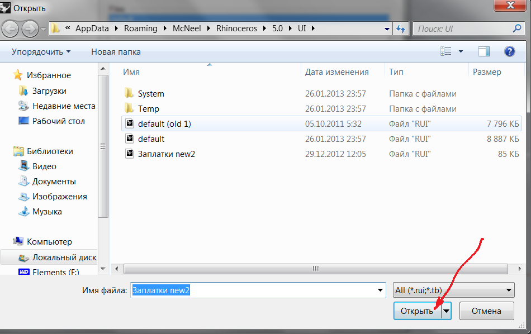Click the change view icon
This screenshot has height=334, width=531.
tap(445, 51)
